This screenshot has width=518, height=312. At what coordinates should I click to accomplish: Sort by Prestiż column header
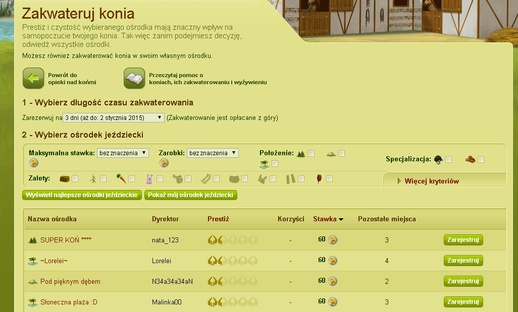click(218, 219)
